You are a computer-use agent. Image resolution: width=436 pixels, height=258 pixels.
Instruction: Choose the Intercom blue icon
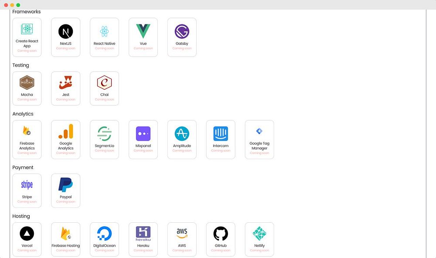point(221,133)
